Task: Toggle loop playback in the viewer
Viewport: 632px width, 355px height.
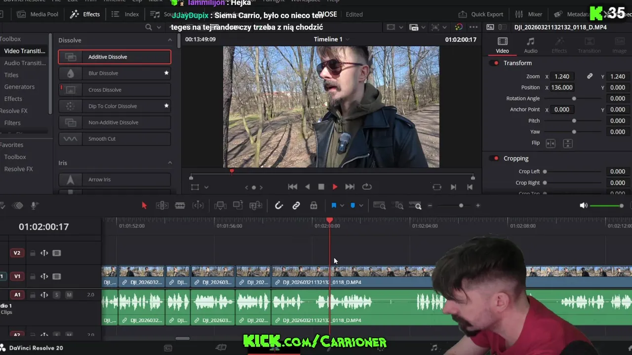Action: 367,187
